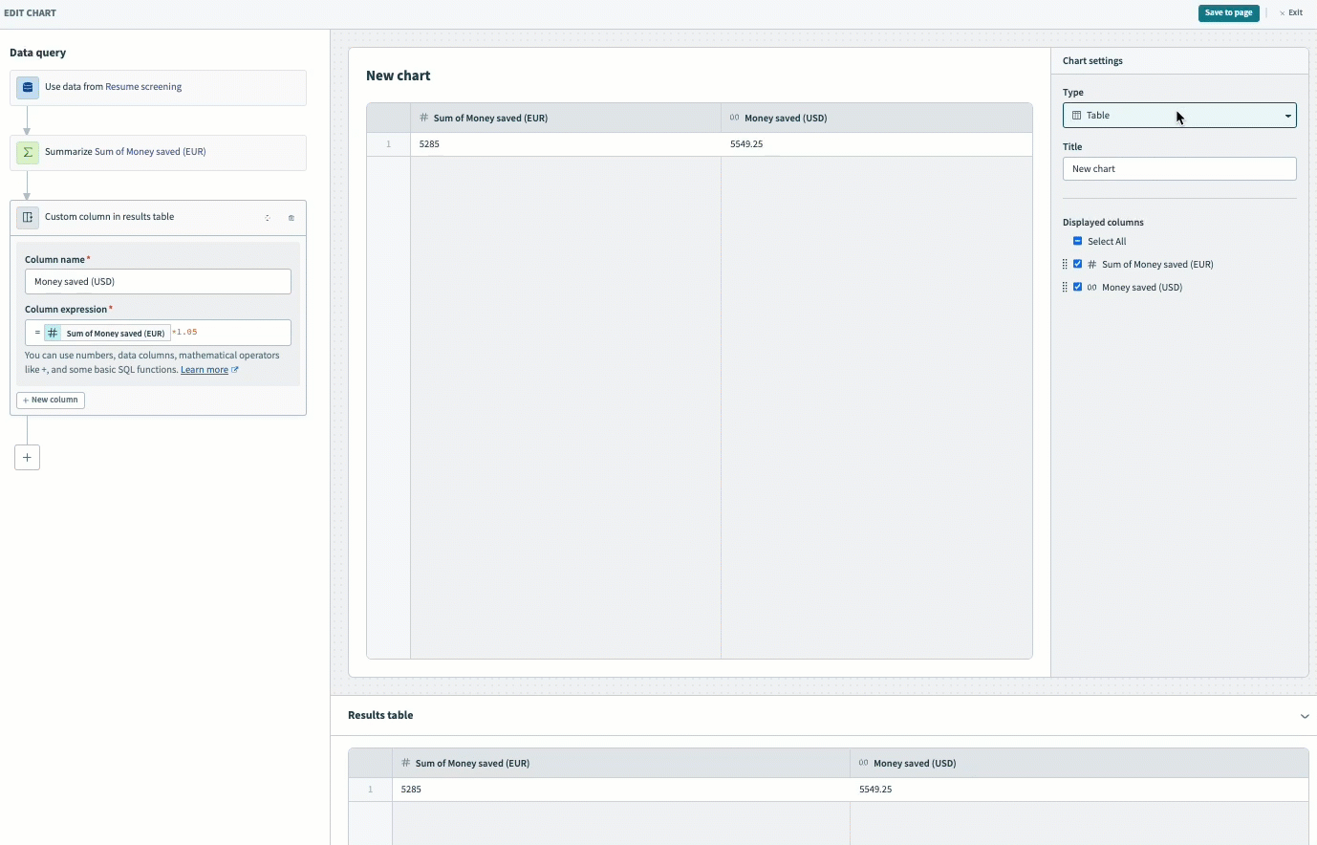
Task: Select the Use data from Resume screening step
Action: [158, 87]
